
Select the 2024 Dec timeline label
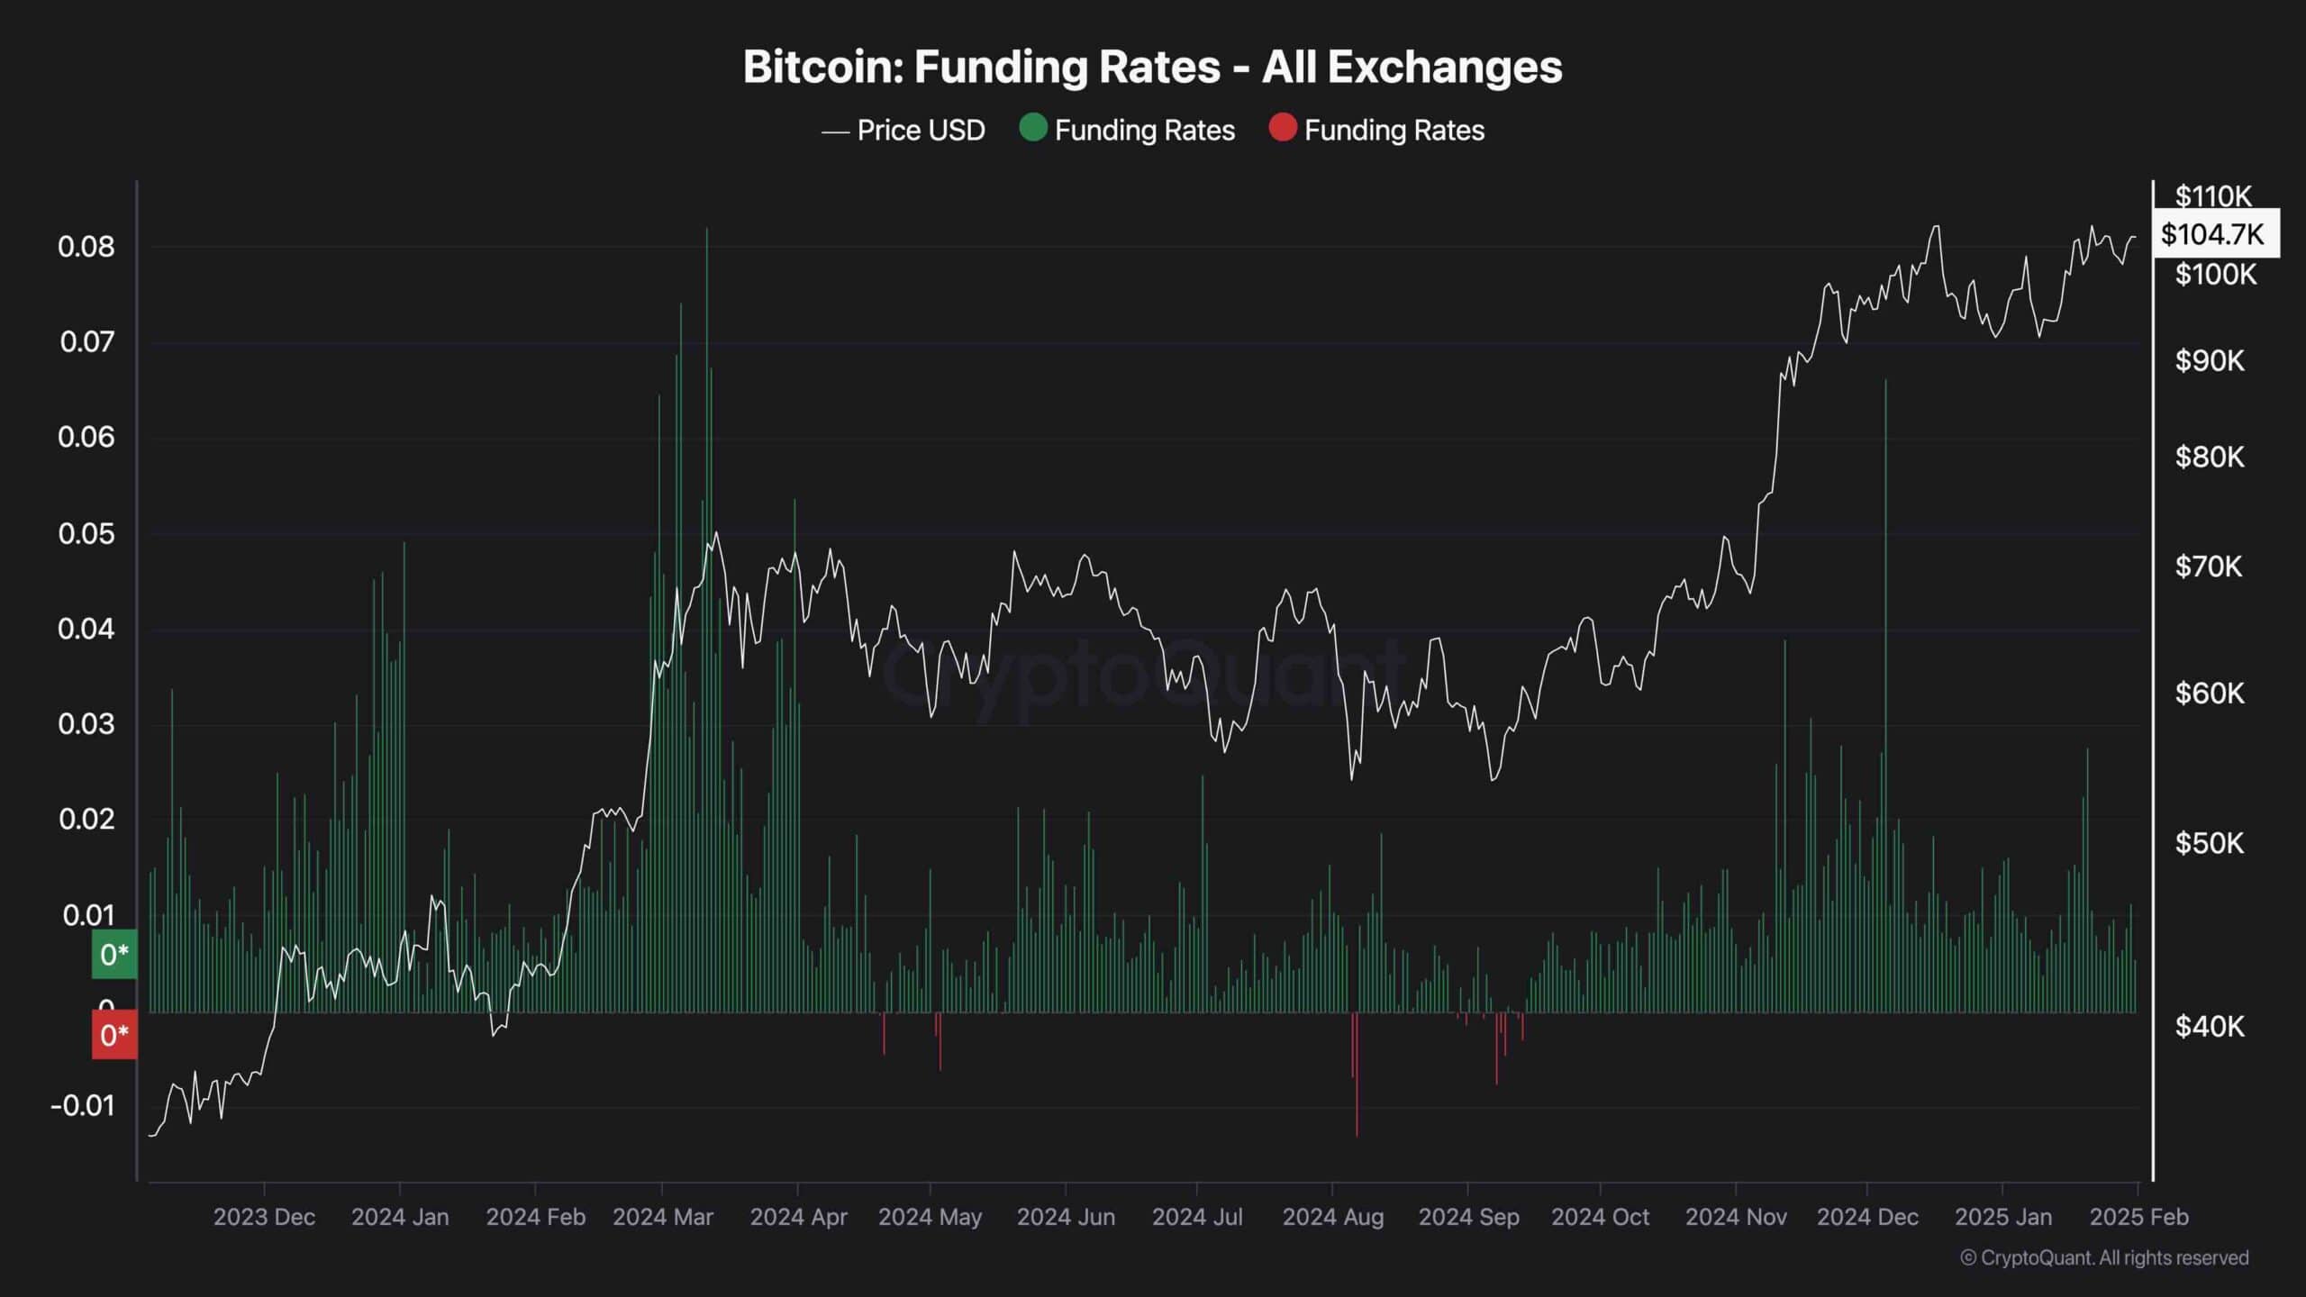point(1867,1217)
